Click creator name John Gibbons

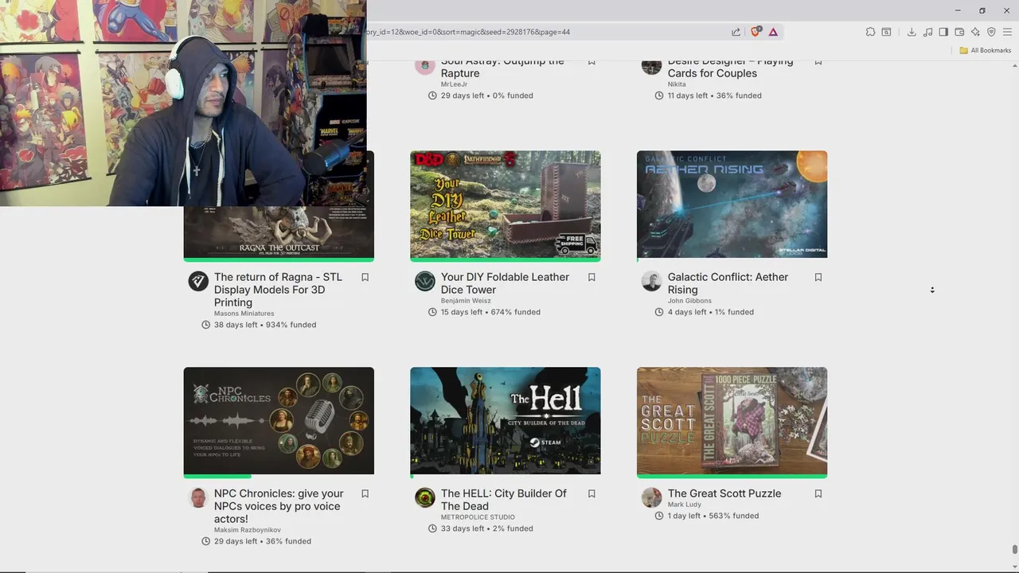tap(689, 301)
